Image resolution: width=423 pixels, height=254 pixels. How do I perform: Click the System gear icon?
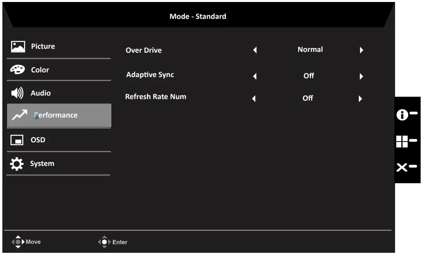[17, 163]
